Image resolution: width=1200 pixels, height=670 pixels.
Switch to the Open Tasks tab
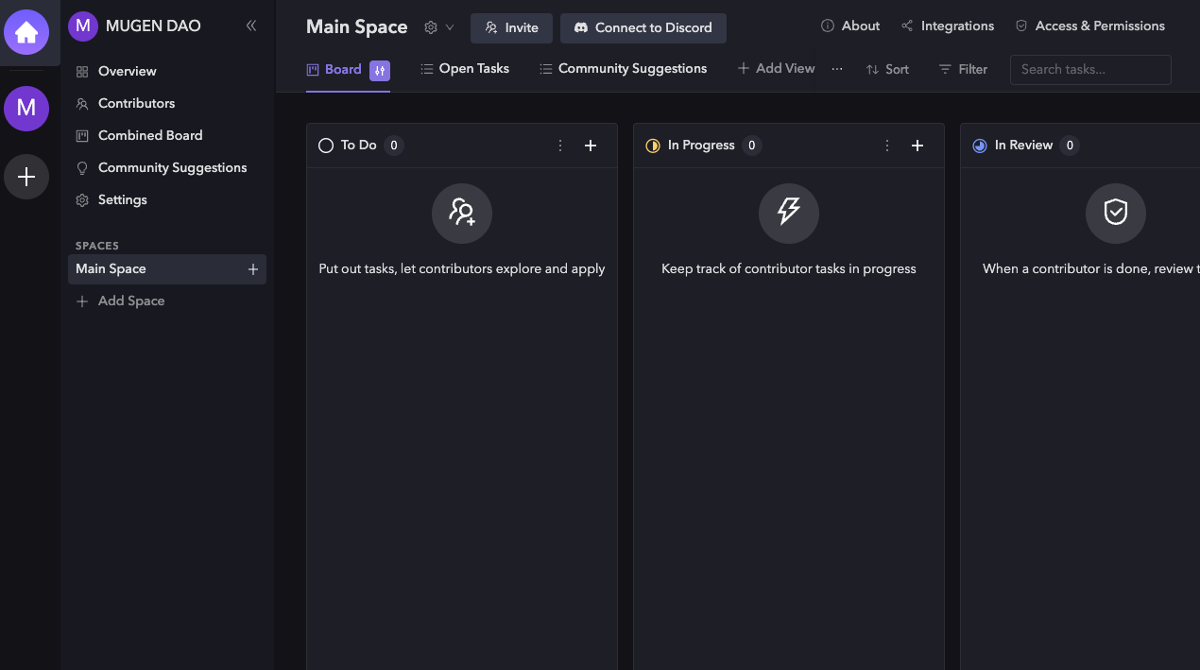point(465,69)
